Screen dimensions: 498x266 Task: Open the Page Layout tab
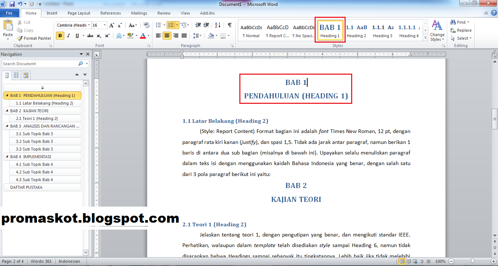[79, 13]
